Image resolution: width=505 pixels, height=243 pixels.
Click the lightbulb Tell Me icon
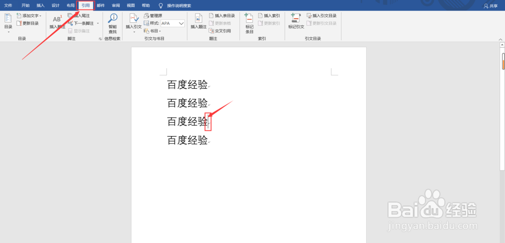[161, 6]
